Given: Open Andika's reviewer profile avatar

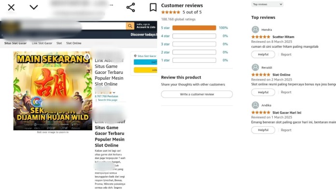Looking at the screenshot, I should click(255, 105).
